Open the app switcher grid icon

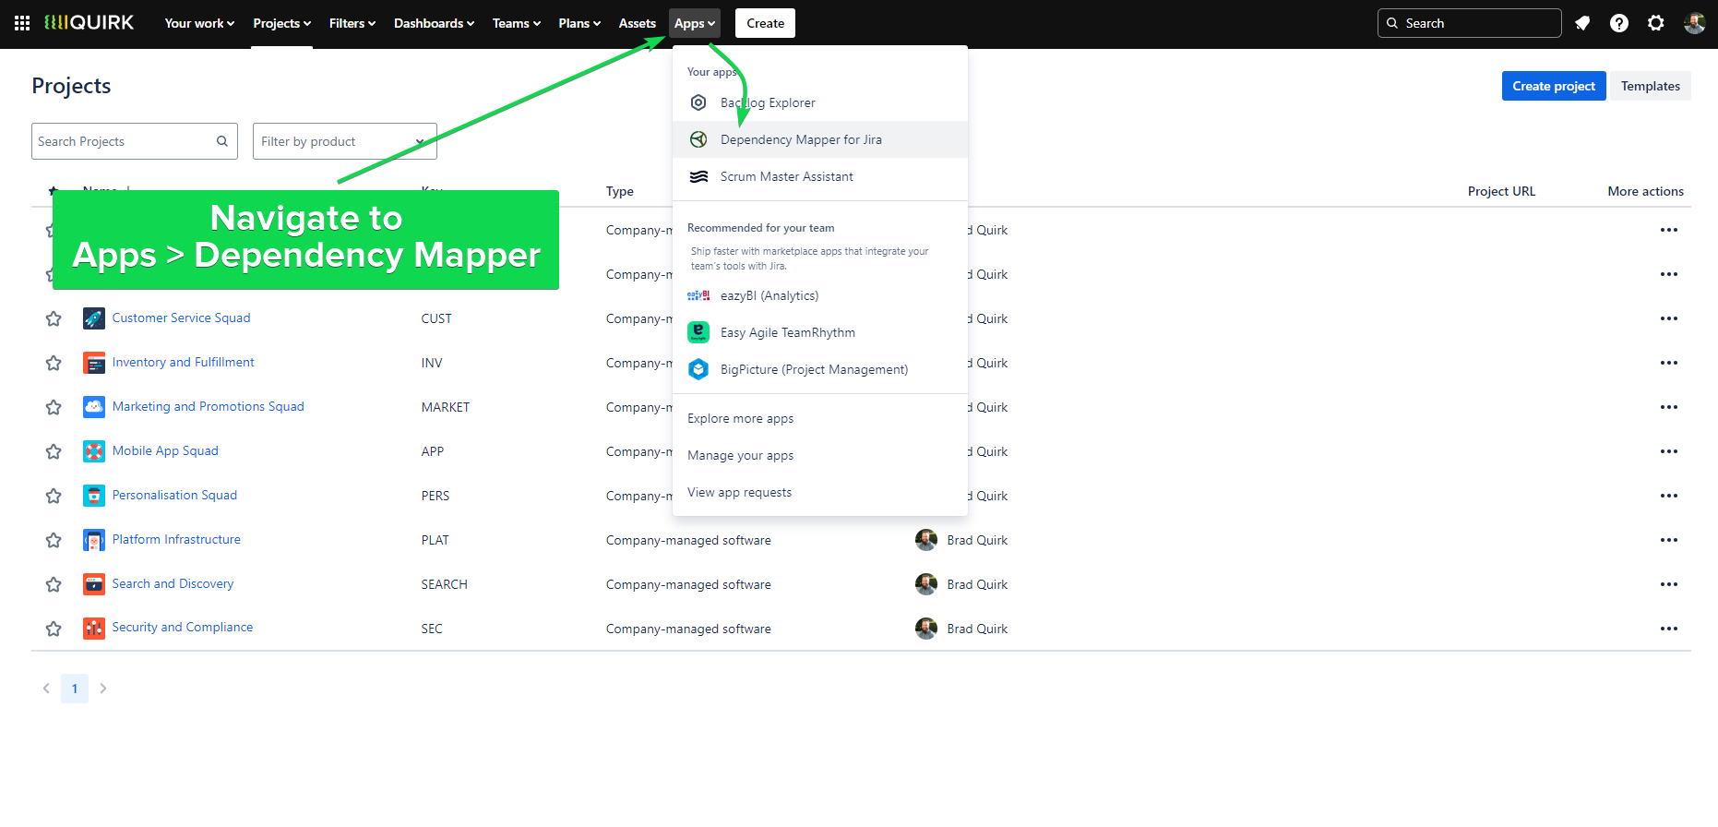(22, 23)
